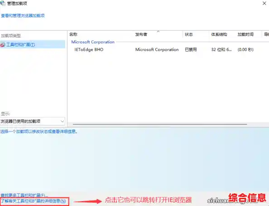Image resolution: width=269 pixels, height=206 pixels.
Task: Click the 管理加载项 window title icon
Action: tap(3, 3)
